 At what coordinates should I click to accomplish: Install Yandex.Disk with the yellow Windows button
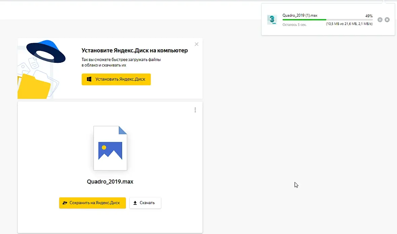click(116, 79)
